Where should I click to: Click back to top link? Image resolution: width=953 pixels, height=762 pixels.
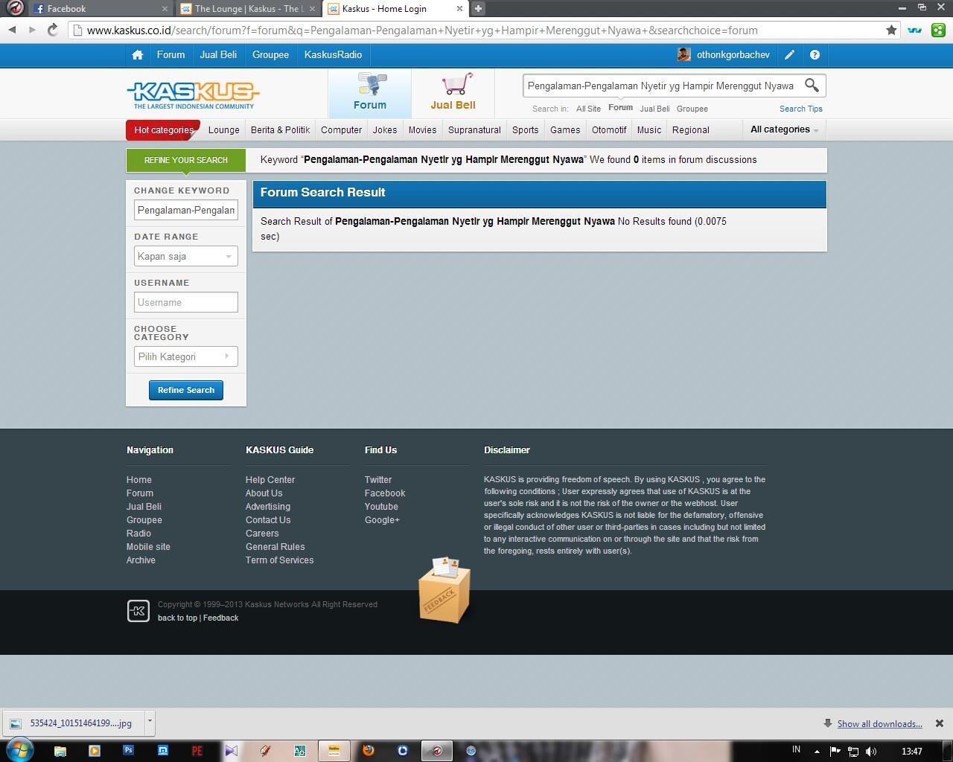coord(177,618)
